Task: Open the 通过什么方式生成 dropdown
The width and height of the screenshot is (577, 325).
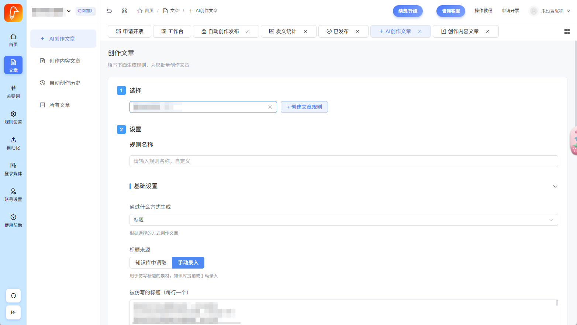Action: pyautogui.click(x=343, y=220)
